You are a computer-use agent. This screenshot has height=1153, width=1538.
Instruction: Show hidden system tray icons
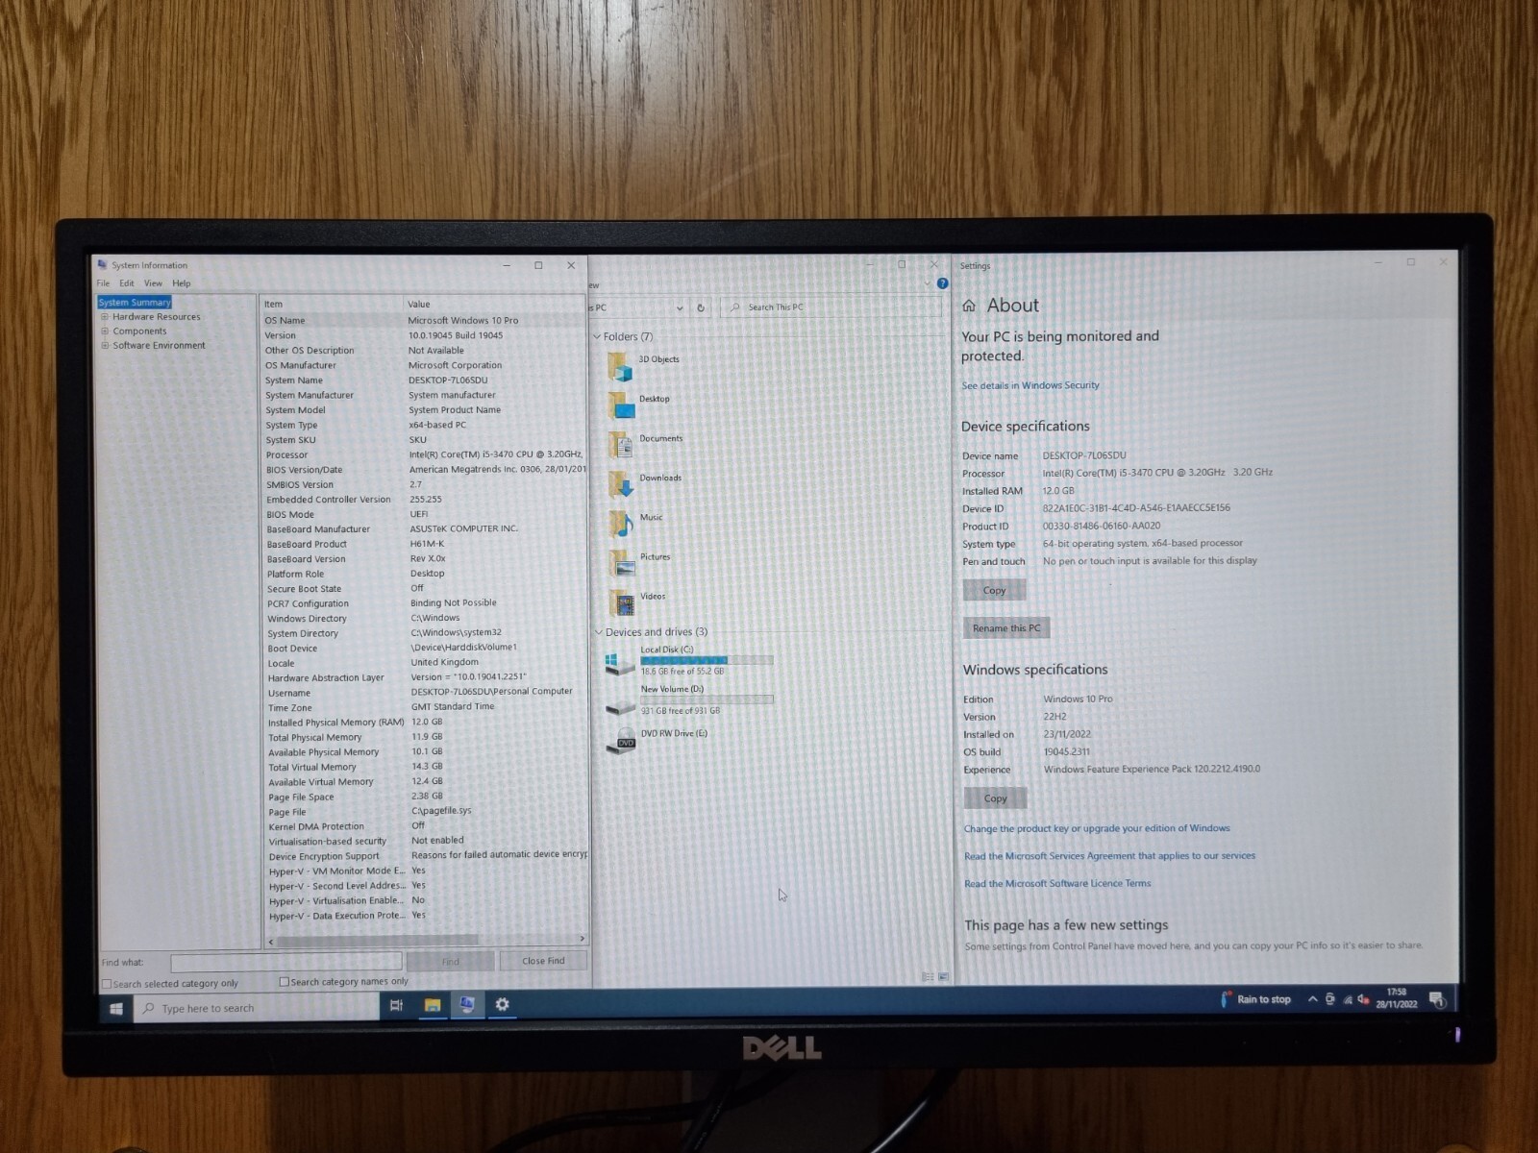click(x=1312, y=999)
